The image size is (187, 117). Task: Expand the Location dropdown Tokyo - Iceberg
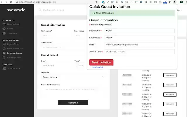[73, 77]
